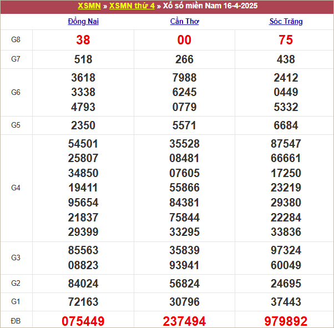Select the G8 prize row label
The image size is (334, 328).
coord(16,39)
